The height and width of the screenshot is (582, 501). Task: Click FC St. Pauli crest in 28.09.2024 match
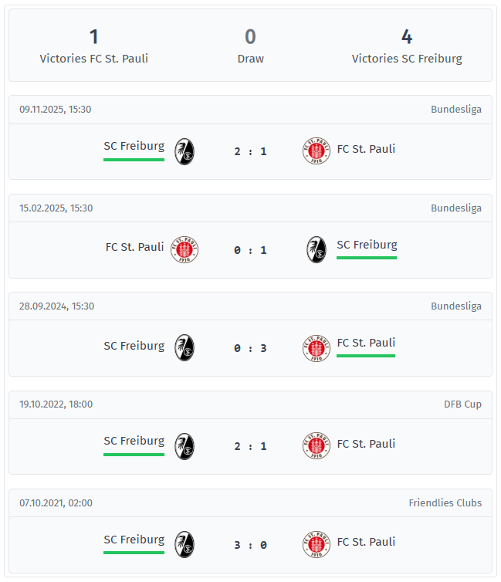316,347
